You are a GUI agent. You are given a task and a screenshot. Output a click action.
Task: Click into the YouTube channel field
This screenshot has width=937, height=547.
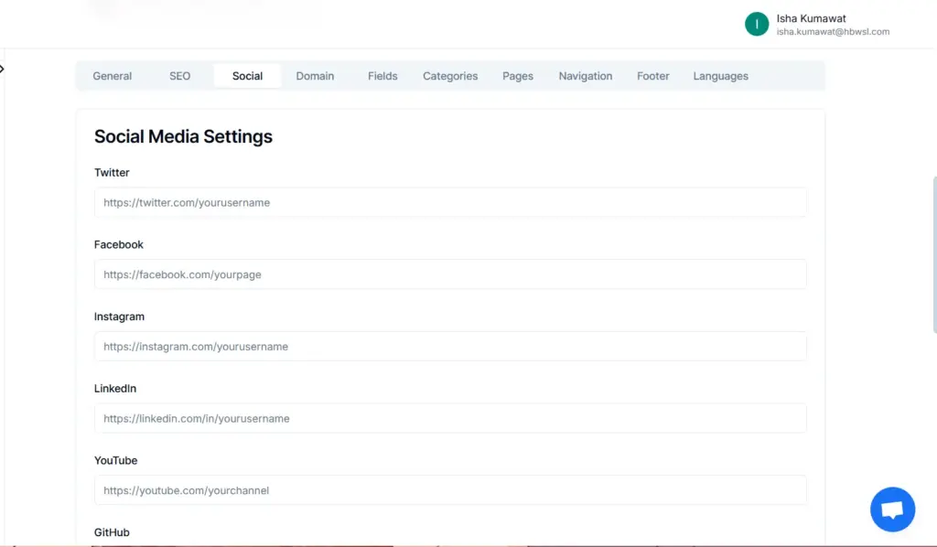tap(450, 490)
